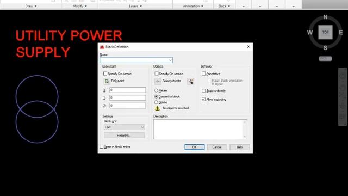348x196 pixels.
Task: Check the Annotative option
Action: (x=203, y=73)
